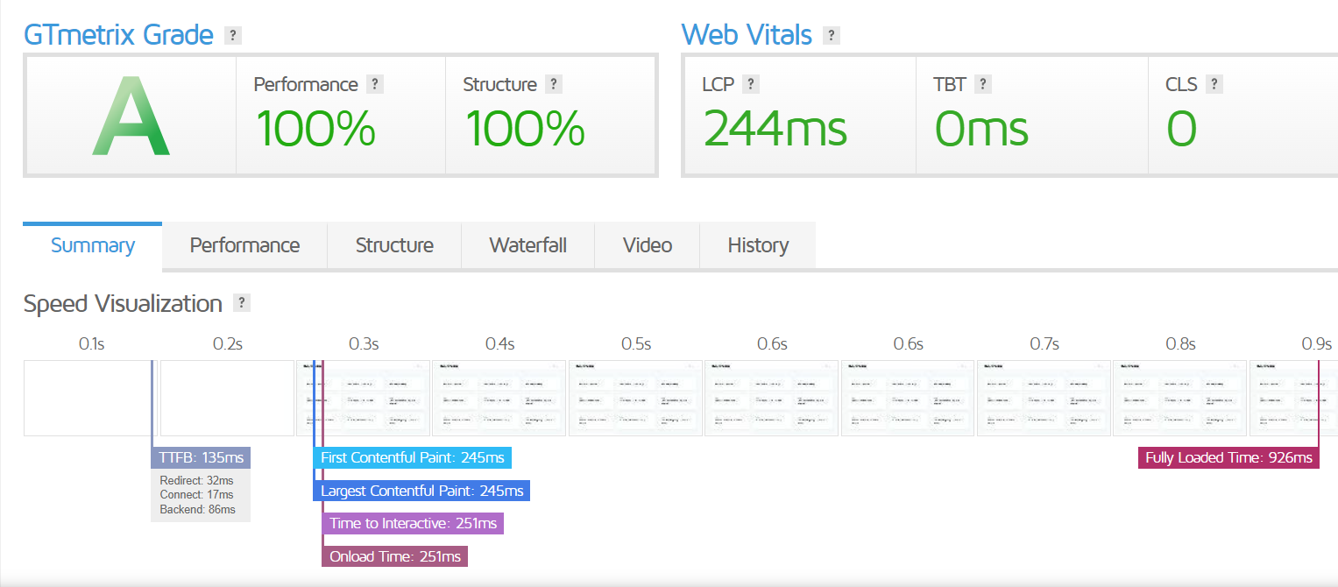
Task: Click the help icon next to GTmetrix Grade
Action: [232, 36]
